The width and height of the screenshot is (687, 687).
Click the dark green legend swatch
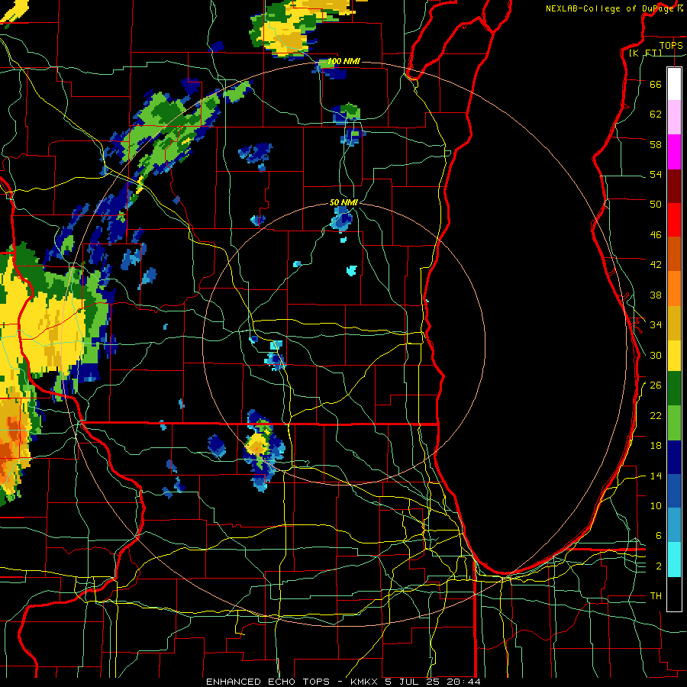674,389
